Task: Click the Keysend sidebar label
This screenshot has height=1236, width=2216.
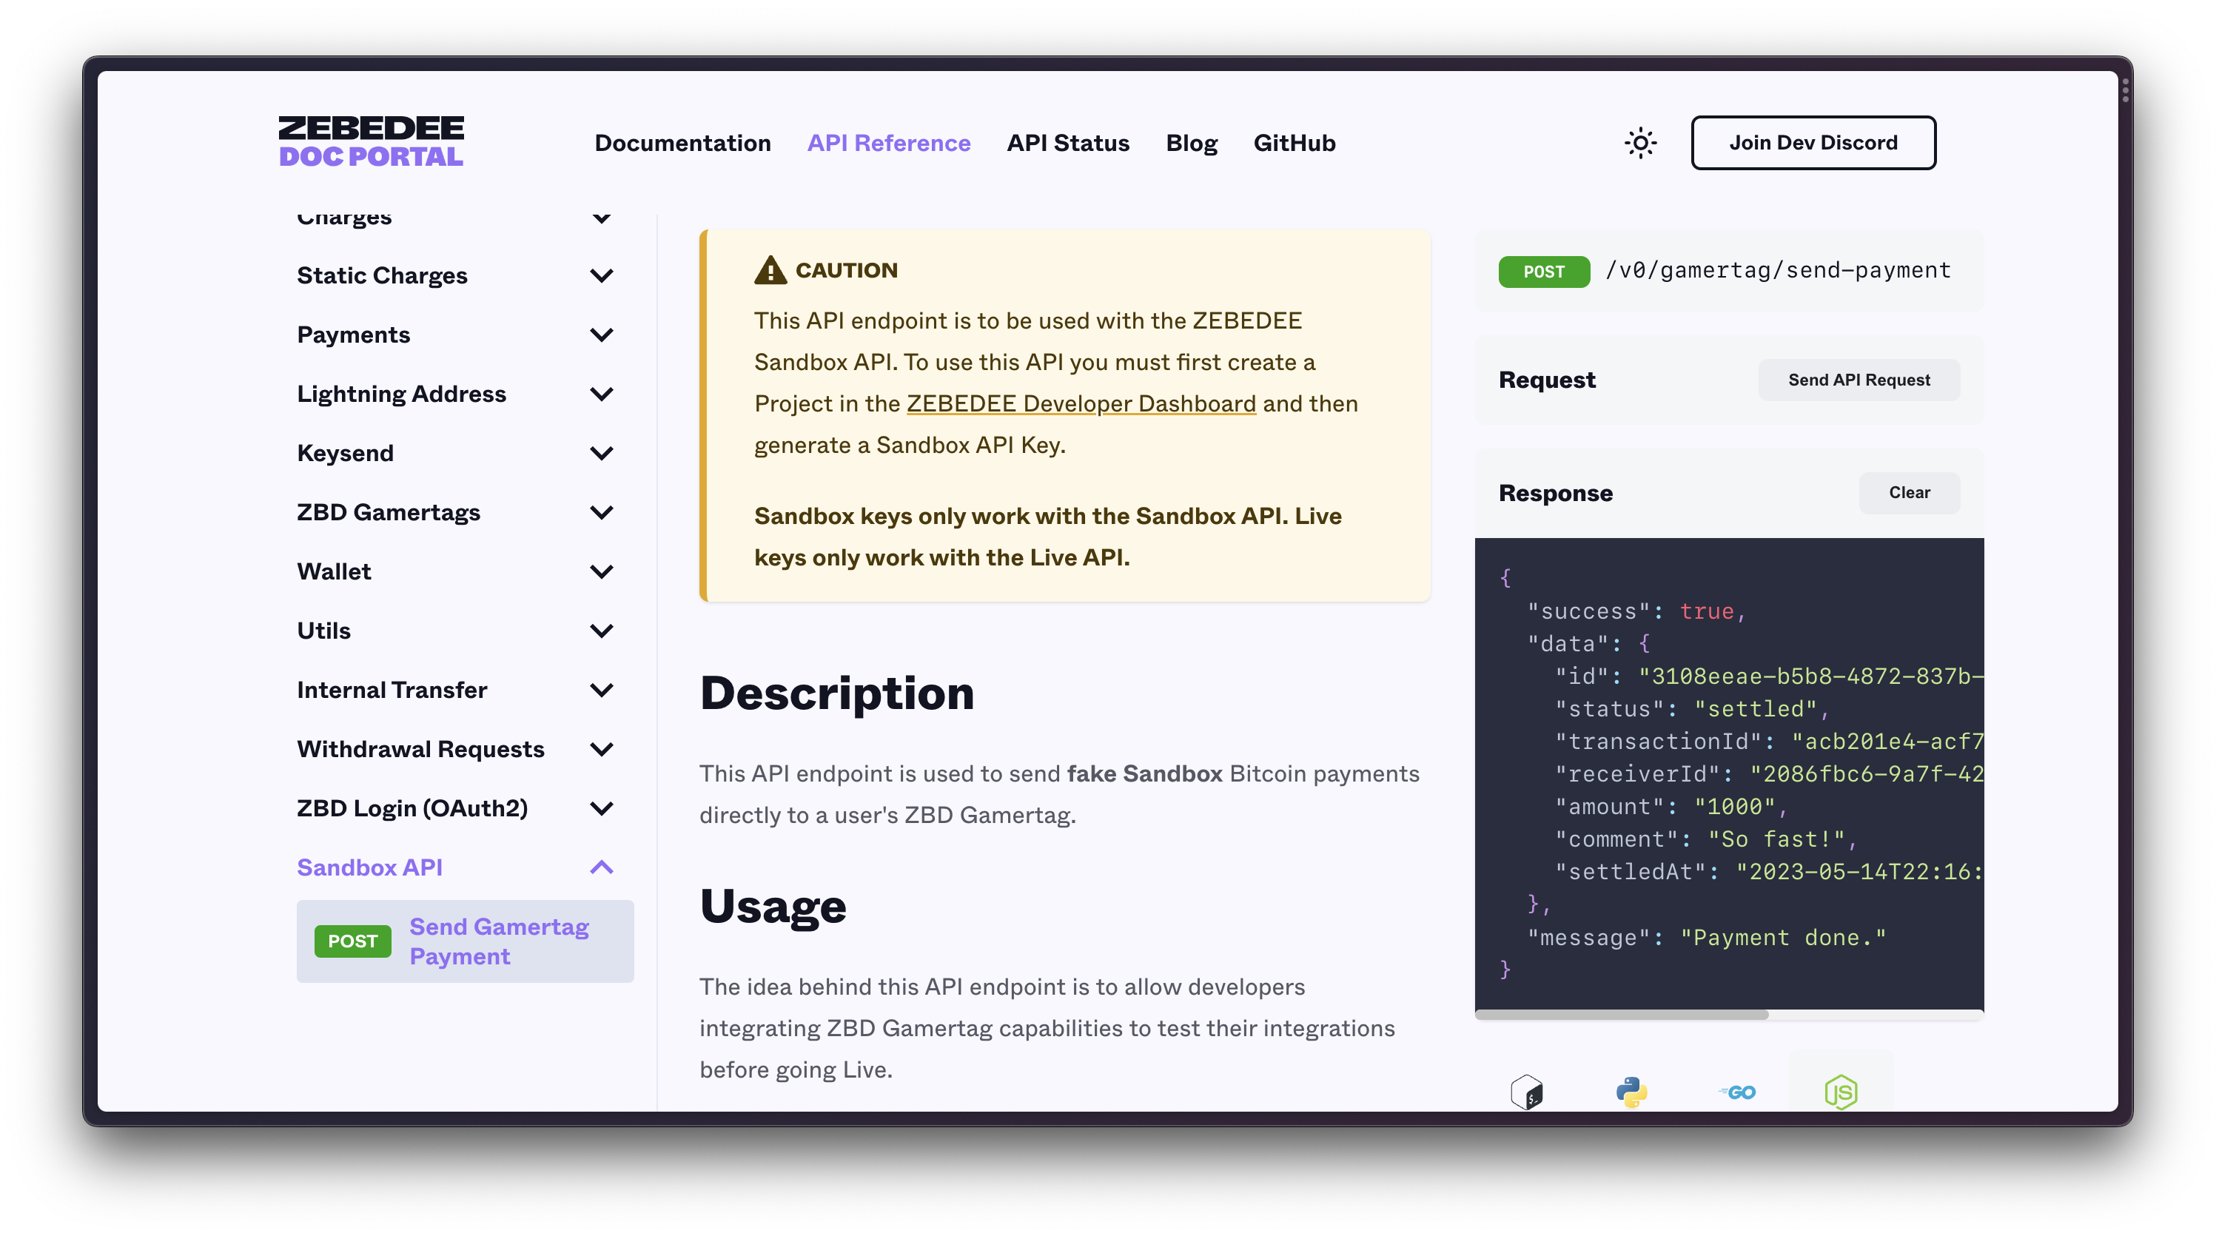Action: 345,453
